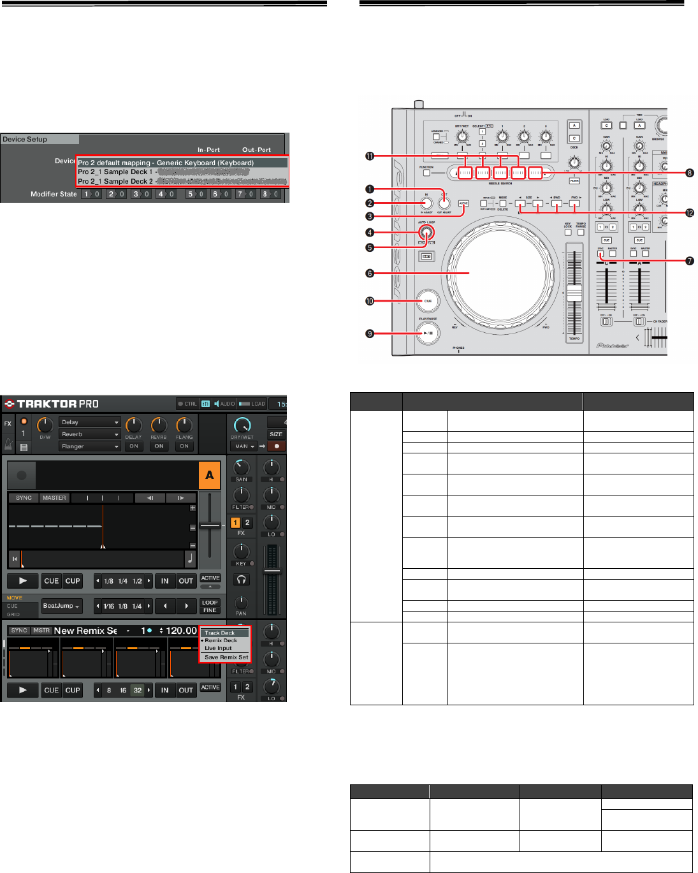698x873 pixels.
Task: Click the floppy snapshot icon in FX unit
Action: coord(24,447)
